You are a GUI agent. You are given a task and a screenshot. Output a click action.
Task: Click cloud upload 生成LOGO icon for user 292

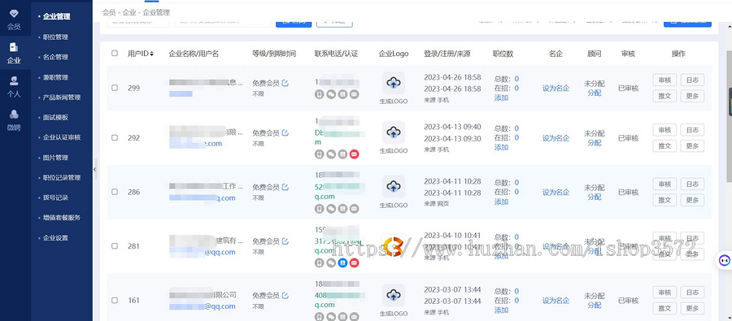click(394, 133)
